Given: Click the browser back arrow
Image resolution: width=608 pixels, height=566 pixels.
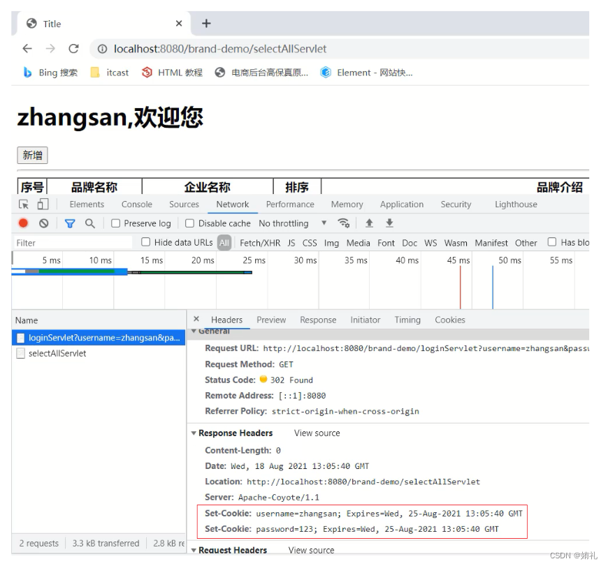Looking at the screenshot, I should pos(27,48).
